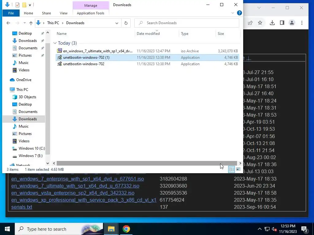Click Downloads breadcrumb in the address bar

tap(75, 23)
